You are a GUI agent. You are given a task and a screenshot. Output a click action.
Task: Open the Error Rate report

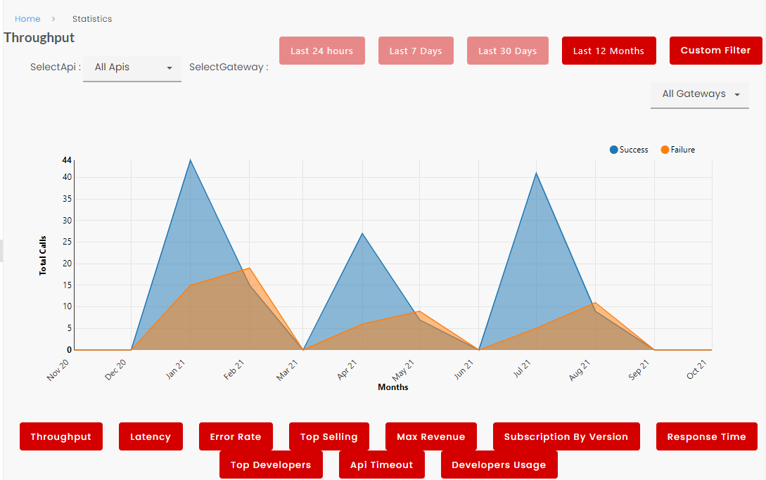[x=235, y=436]
